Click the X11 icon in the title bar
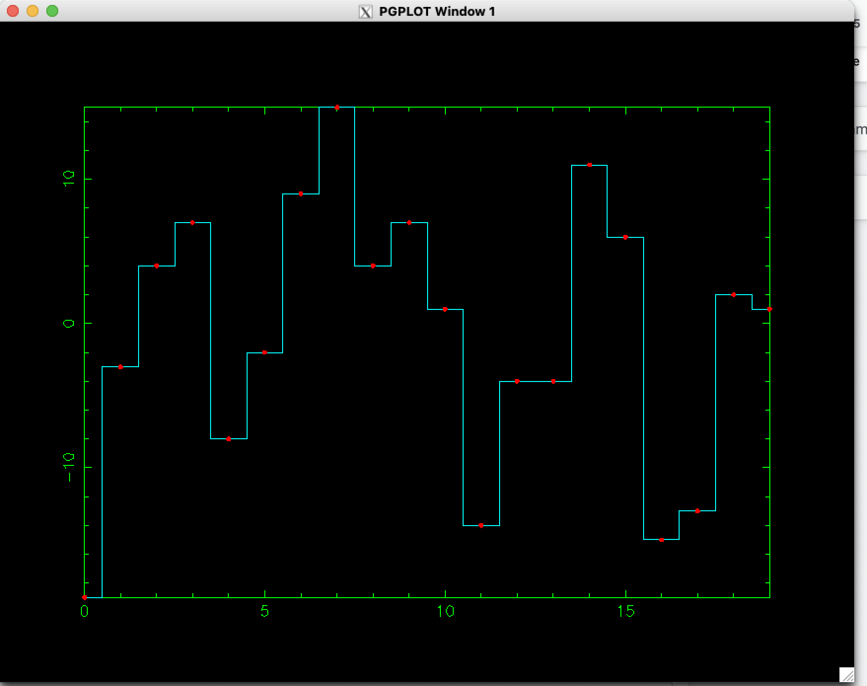867x686 pixels. [365, 11]
